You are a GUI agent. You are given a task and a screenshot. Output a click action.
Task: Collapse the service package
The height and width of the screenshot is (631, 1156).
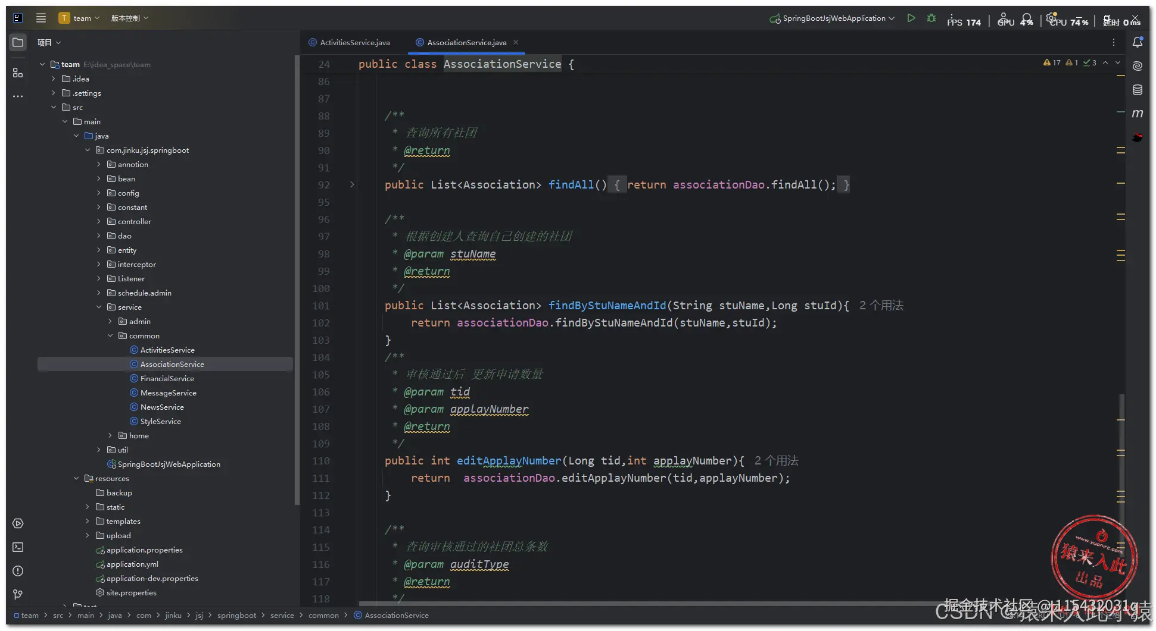pyautogui.click(x=99, y=307)
